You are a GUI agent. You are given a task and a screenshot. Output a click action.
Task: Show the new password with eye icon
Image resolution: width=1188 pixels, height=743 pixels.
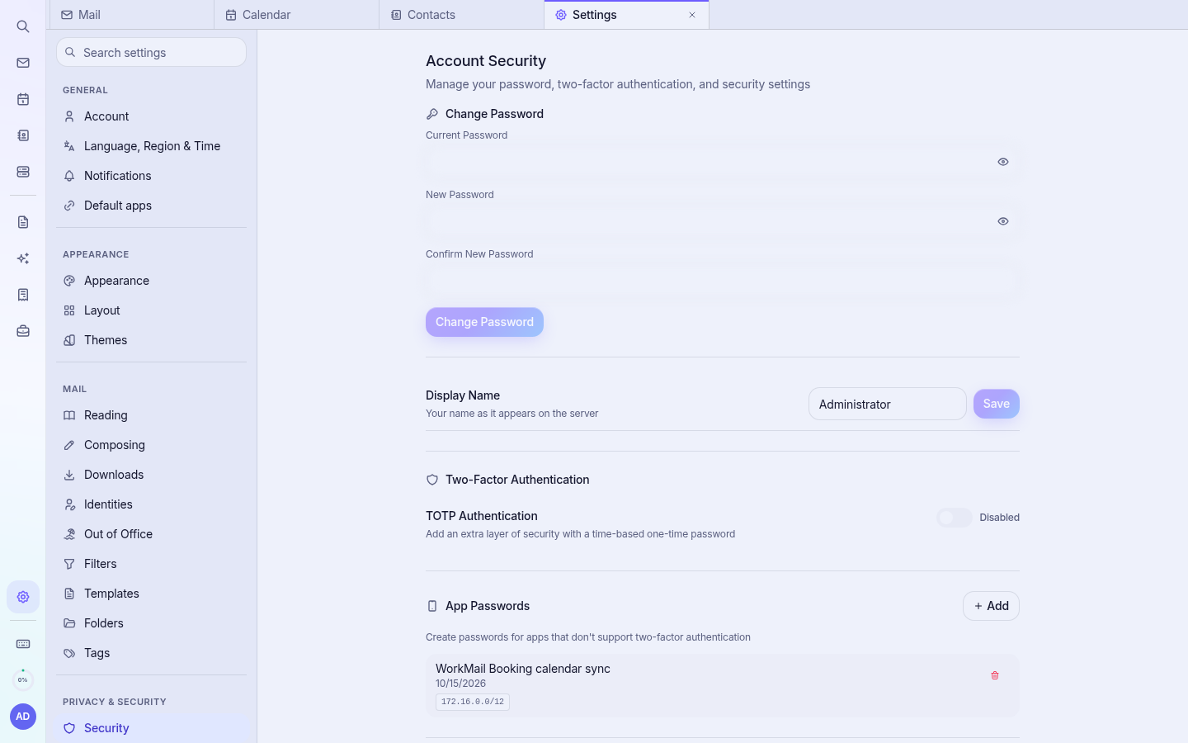tap(1003, 221)
